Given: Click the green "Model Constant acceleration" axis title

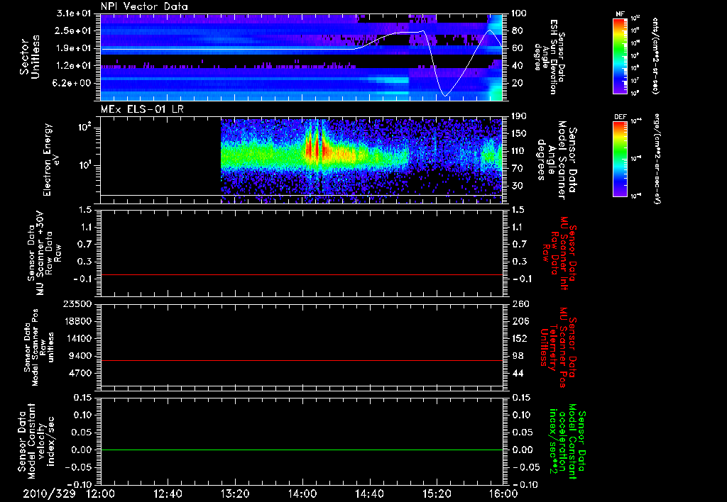Looking at the screenshot, I should [567, 442].
